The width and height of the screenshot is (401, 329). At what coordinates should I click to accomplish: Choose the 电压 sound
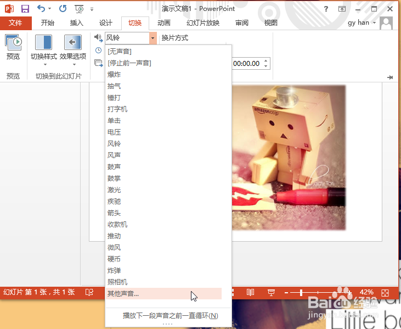point(163,132)
